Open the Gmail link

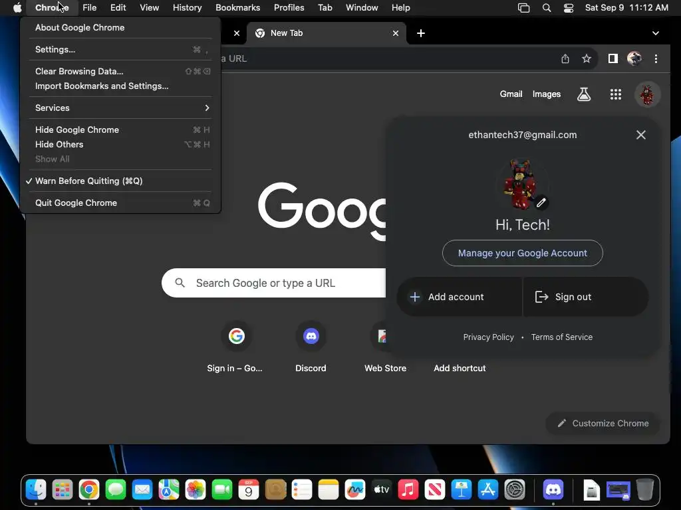point(511,94)
